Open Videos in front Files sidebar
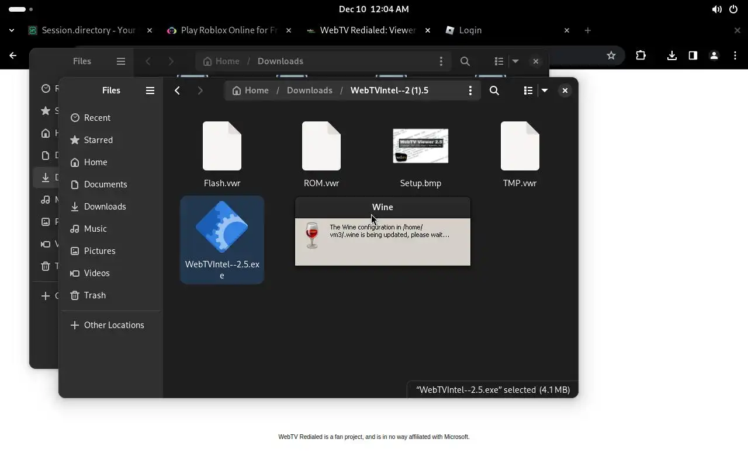The image size is (748, 467). tap(111, 273)
